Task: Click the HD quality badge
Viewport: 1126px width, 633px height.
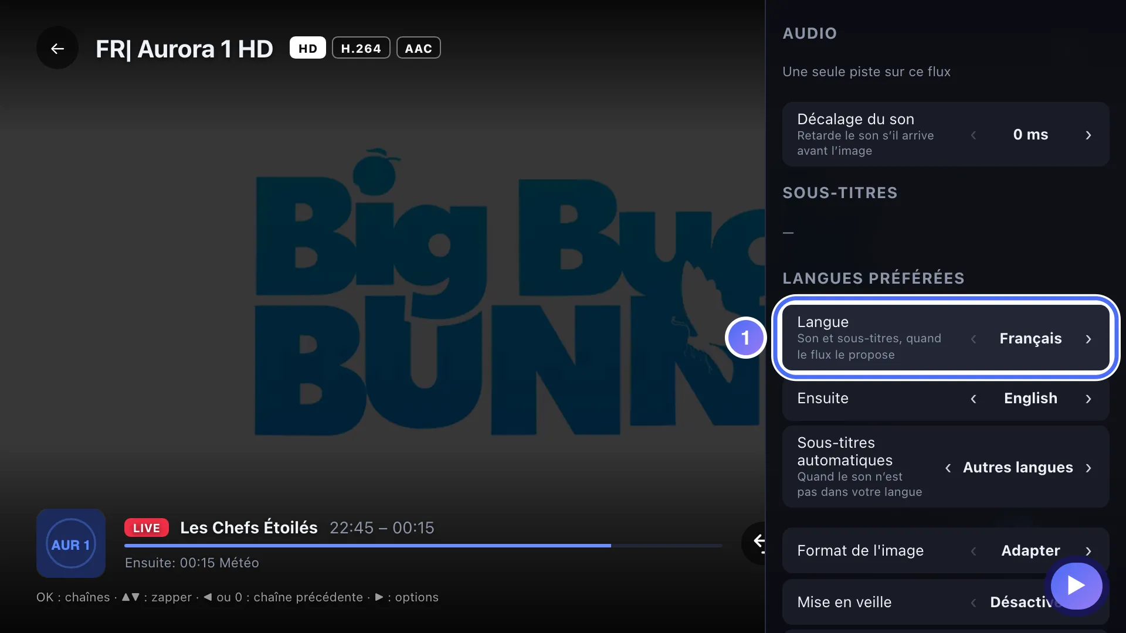Action: pos(307,48)
